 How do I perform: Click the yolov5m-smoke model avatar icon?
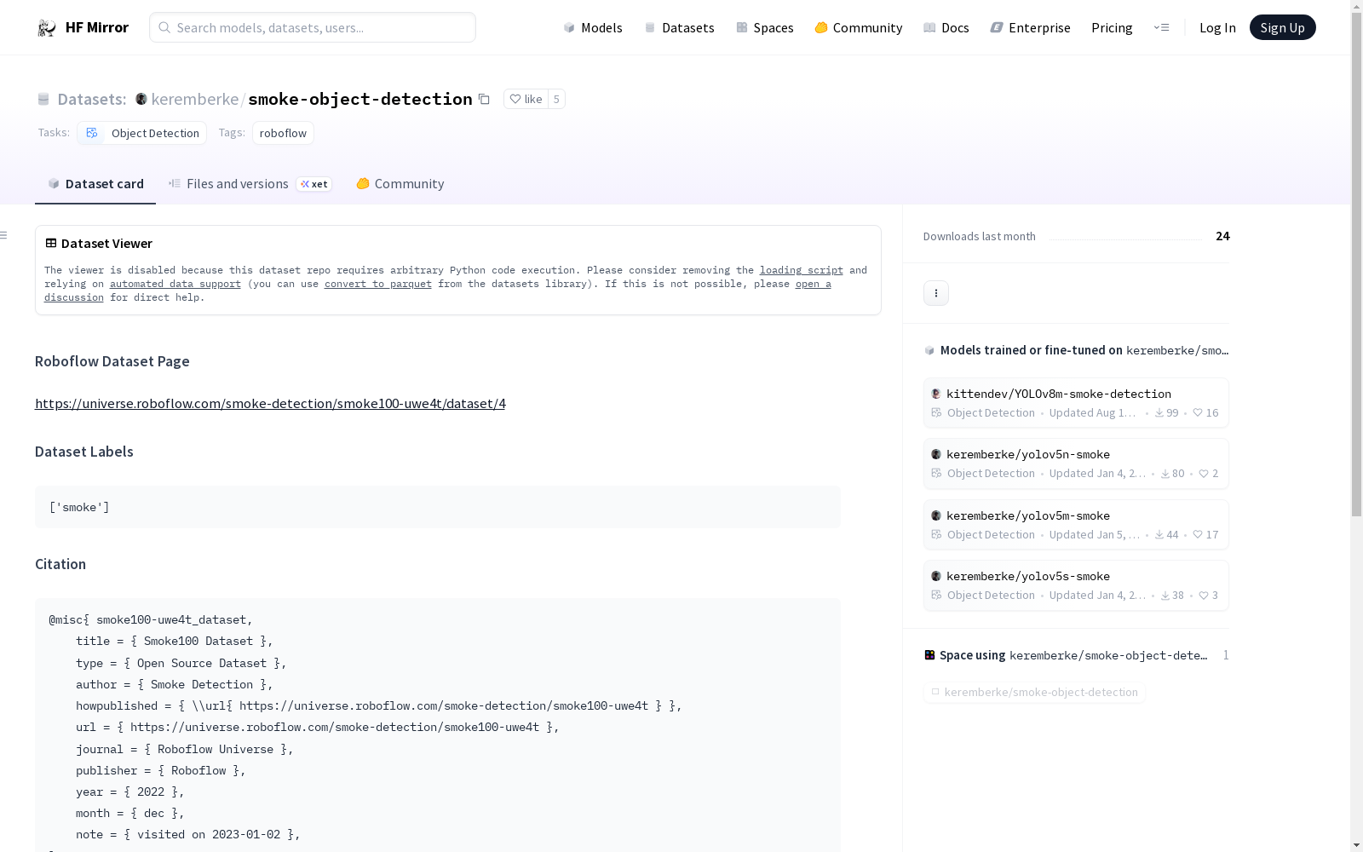936,515
